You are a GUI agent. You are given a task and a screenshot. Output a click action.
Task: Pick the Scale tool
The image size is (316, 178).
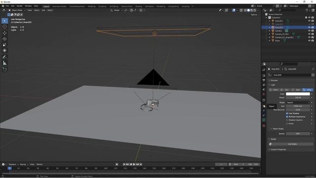(4, 44)
